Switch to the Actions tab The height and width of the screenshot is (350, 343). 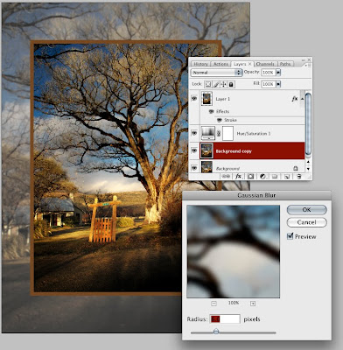[x=220, y=64]
